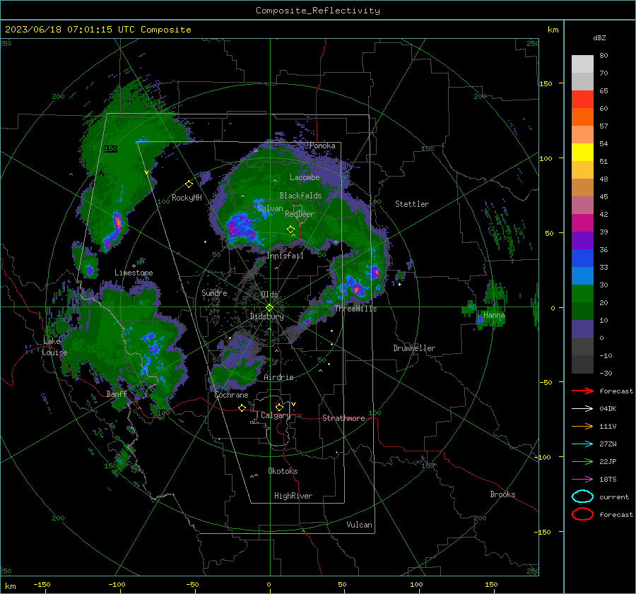
Task: Click the Banff label
Action: tap(117, 393)
